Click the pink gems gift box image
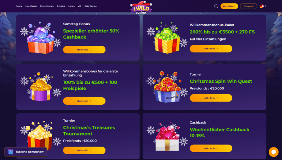This screenshot has height=160, width=282. (x=167, y=136)
